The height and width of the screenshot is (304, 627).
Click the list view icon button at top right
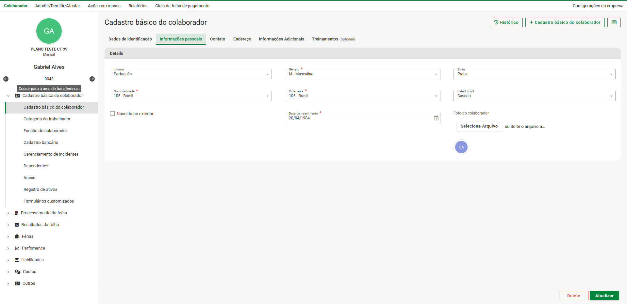614,23
